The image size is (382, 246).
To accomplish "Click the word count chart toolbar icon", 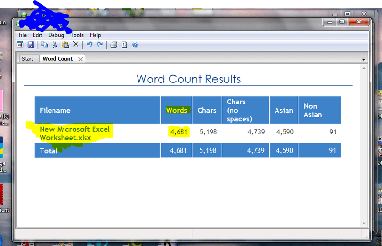I will tap(20, 45).
